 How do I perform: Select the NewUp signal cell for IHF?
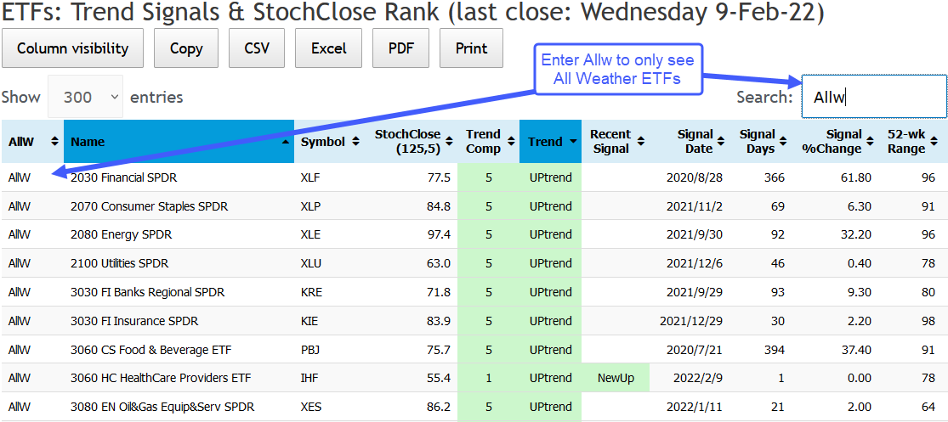click(616, 378)
